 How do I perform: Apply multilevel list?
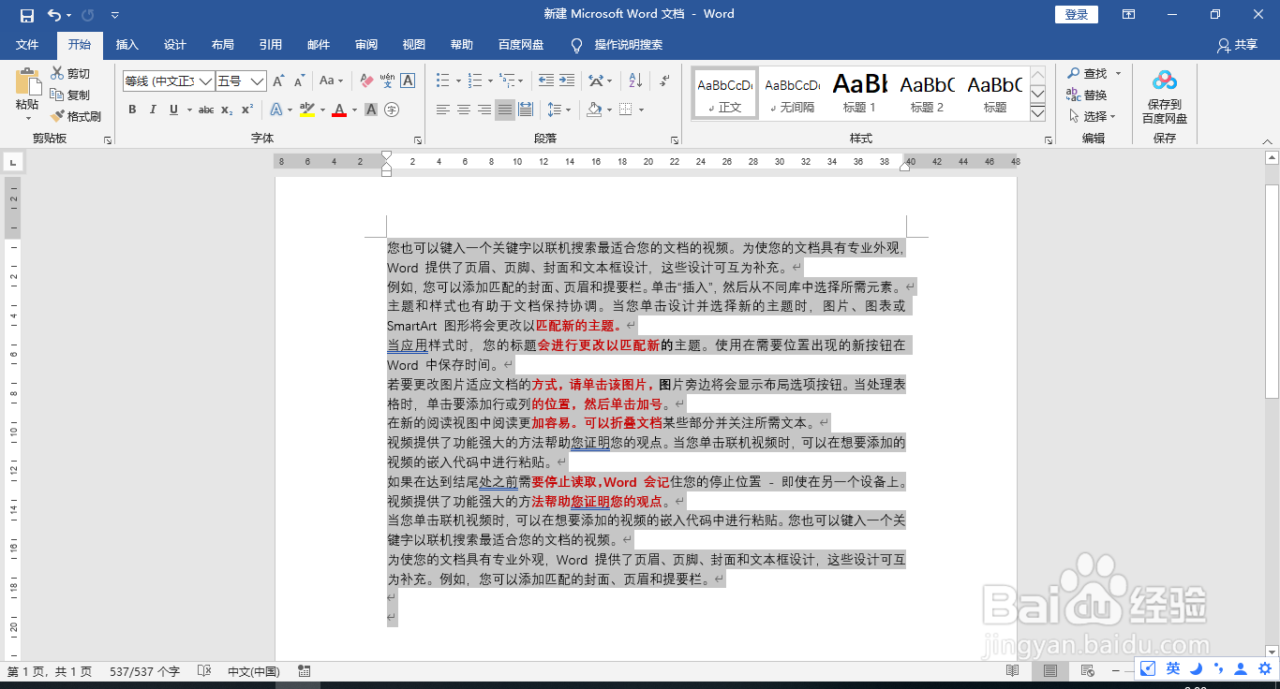(506, 81)
